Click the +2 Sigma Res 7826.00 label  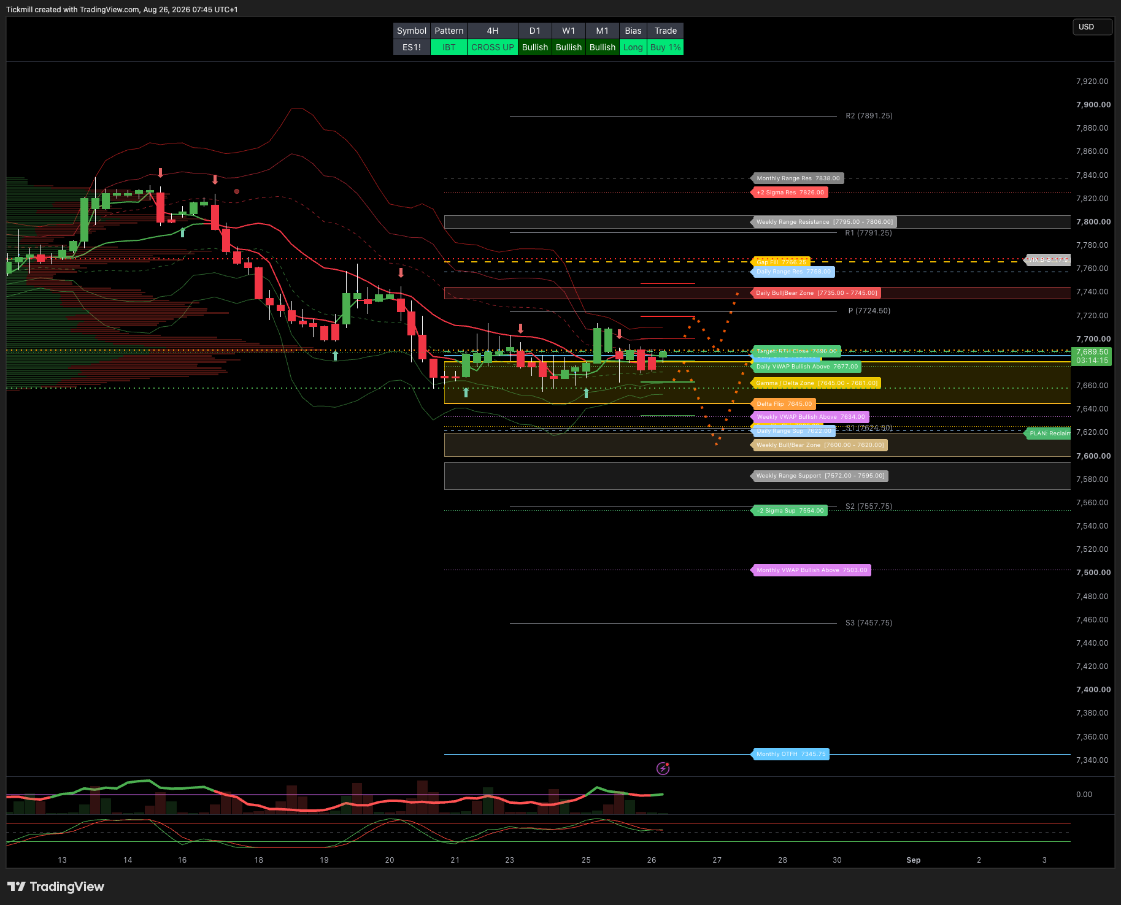(790, 193)
